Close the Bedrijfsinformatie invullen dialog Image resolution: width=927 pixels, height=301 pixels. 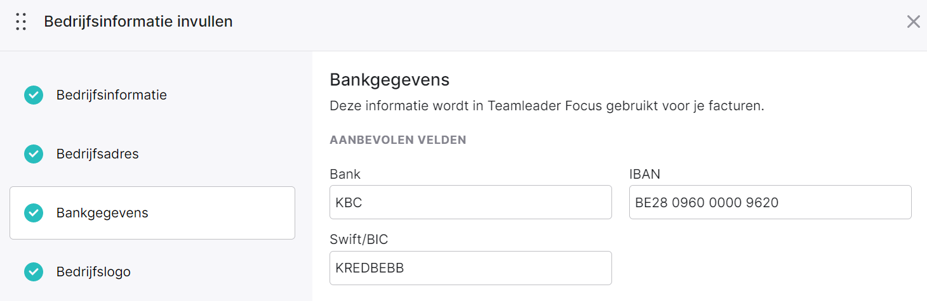click(x=913, y=22)
